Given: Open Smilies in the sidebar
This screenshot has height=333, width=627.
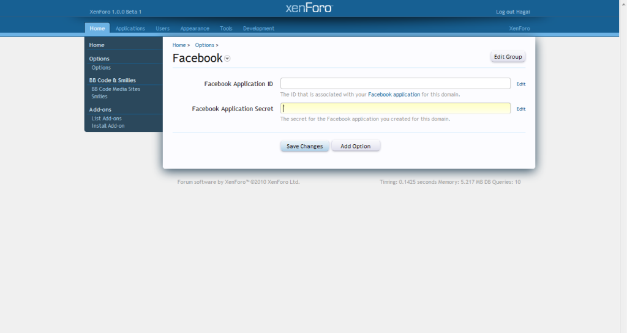Looking at the screenshot, I should (99, 97).
